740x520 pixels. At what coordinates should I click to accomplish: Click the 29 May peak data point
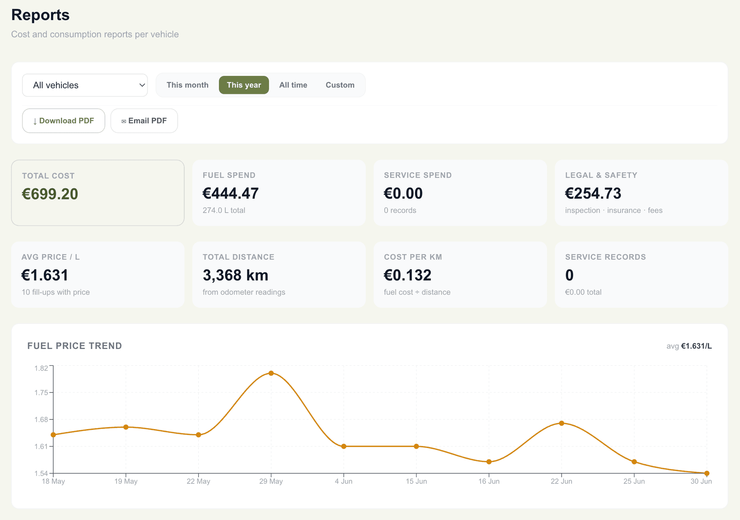271,373
